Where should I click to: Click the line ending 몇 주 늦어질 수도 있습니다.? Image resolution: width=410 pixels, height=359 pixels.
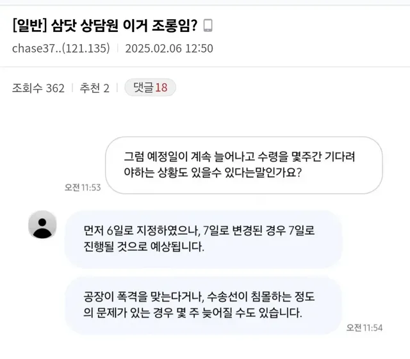coord(192,314)
